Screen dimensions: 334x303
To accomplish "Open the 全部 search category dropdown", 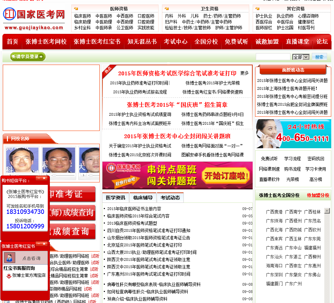I will [301, 57].
